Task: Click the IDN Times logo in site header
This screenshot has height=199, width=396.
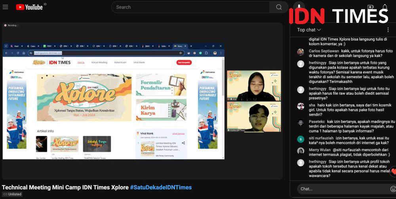Action: click(x=60, y=62)
